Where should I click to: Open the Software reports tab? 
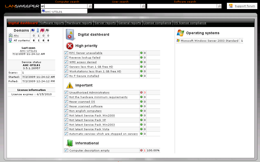coord(52,23)
